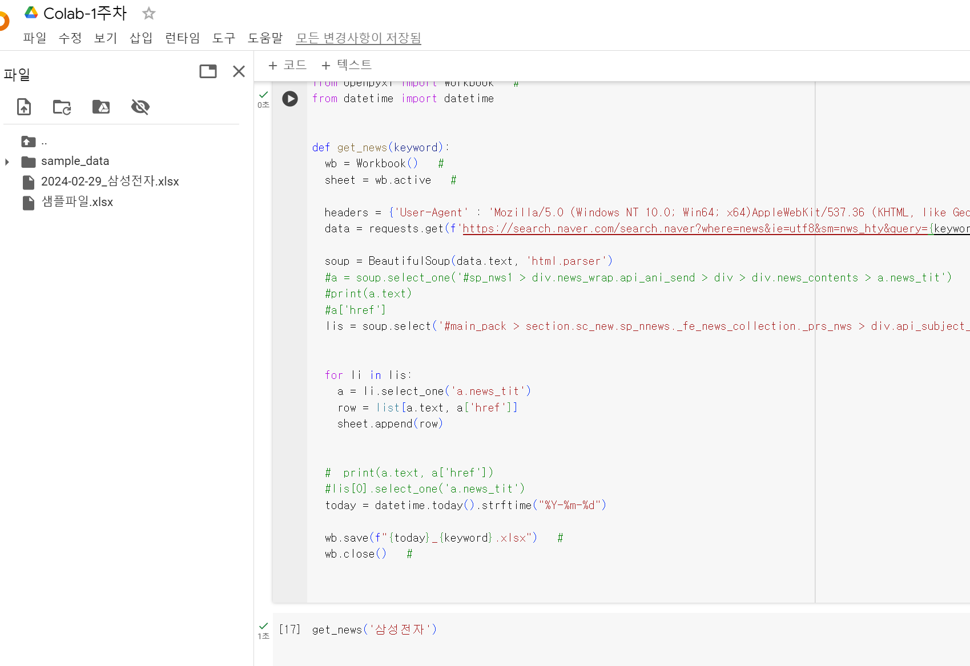This screenshot has height=666, width=970.
Task: Mount Google Drive using the Drive folder icon
Action: pos(101,107)
